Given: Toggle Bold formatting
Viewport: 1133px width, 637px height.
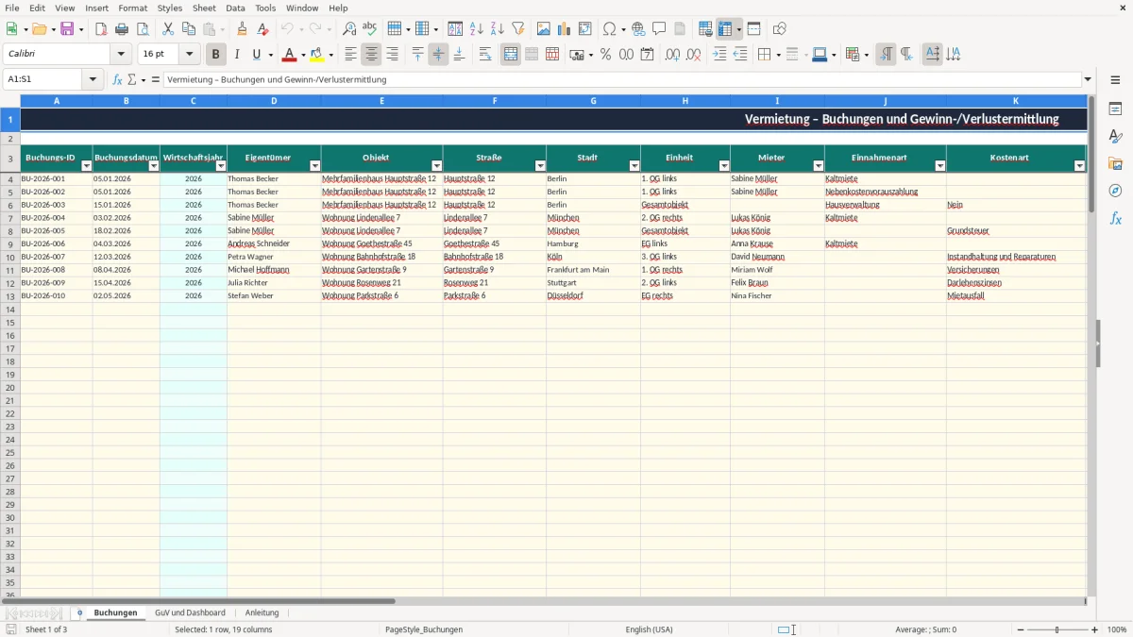Looking at the screenshot, I should point(216,55).
